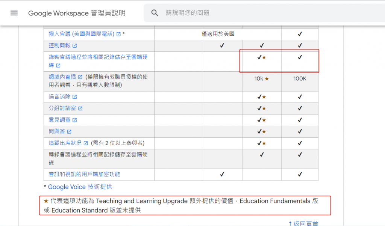Click external-link icon beside 意見調查
Viewport: 385px width, 226px height.
pos(75,120)
